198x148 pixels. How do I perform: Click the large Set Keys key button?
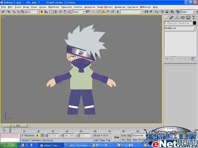point(117,137)
